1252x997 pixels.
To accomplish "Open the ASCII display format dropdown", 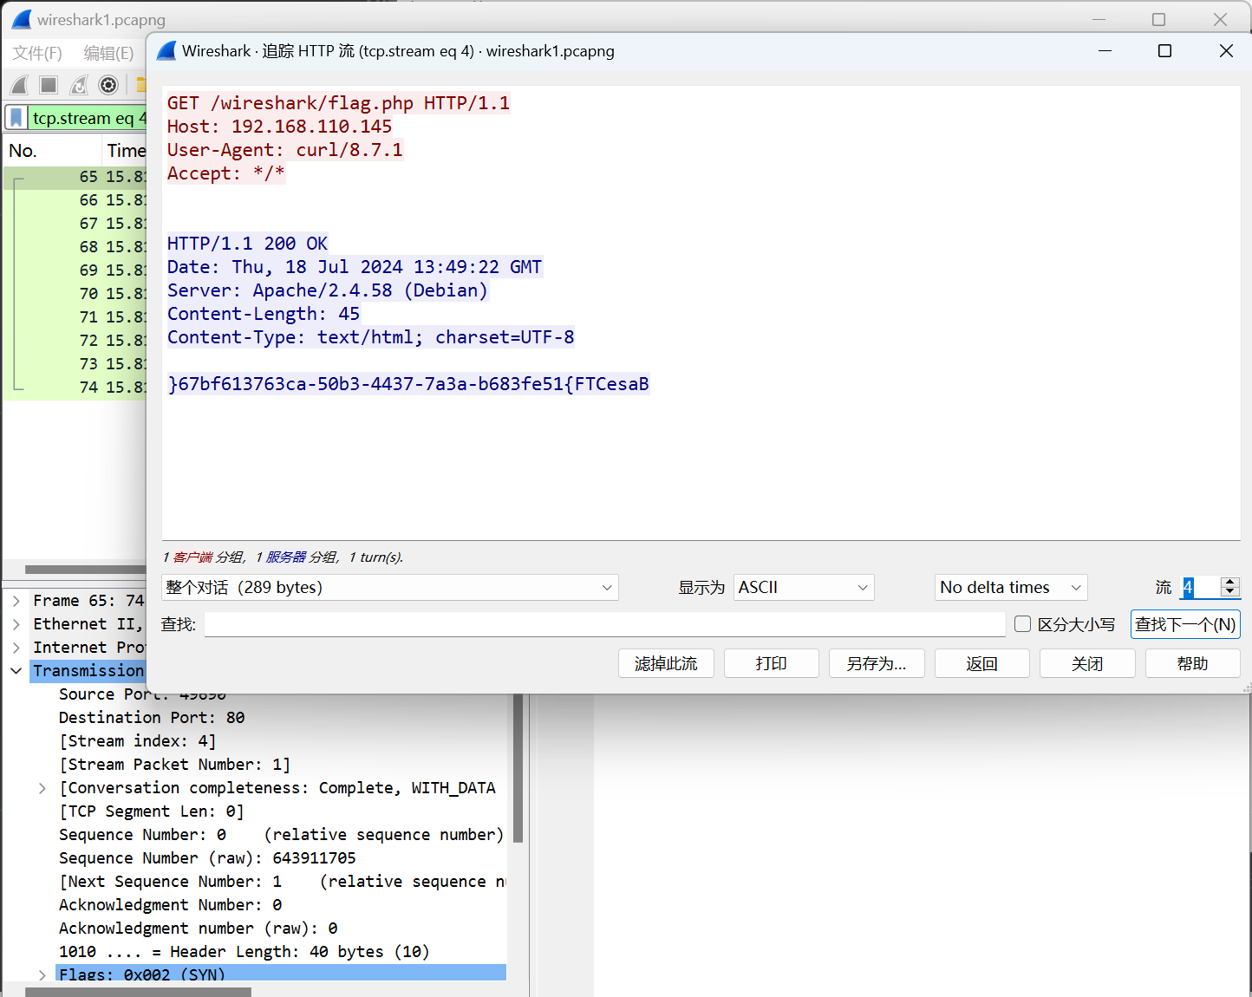I will point(804,588).
